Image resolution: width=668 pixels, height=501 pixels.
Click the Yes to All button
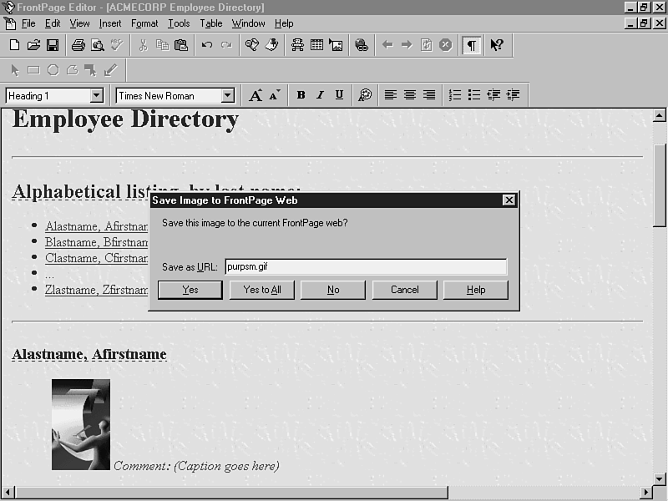pyautogui.click(x=262, y=290)
